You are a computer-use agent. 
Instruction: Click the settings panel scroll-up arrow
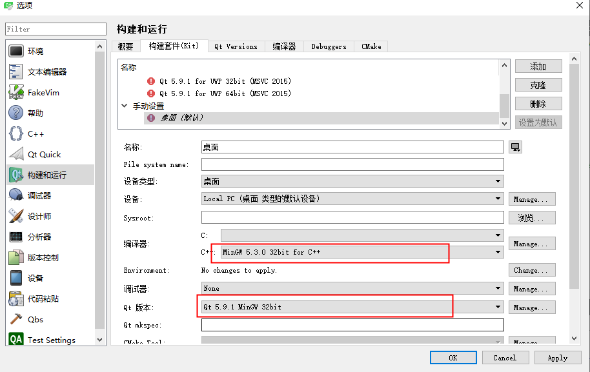[x=574, y=59]
